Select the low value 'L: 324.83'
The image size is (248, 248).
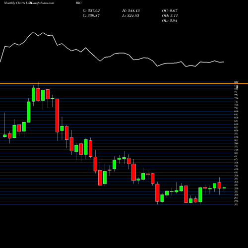click(x=130, y=15)
